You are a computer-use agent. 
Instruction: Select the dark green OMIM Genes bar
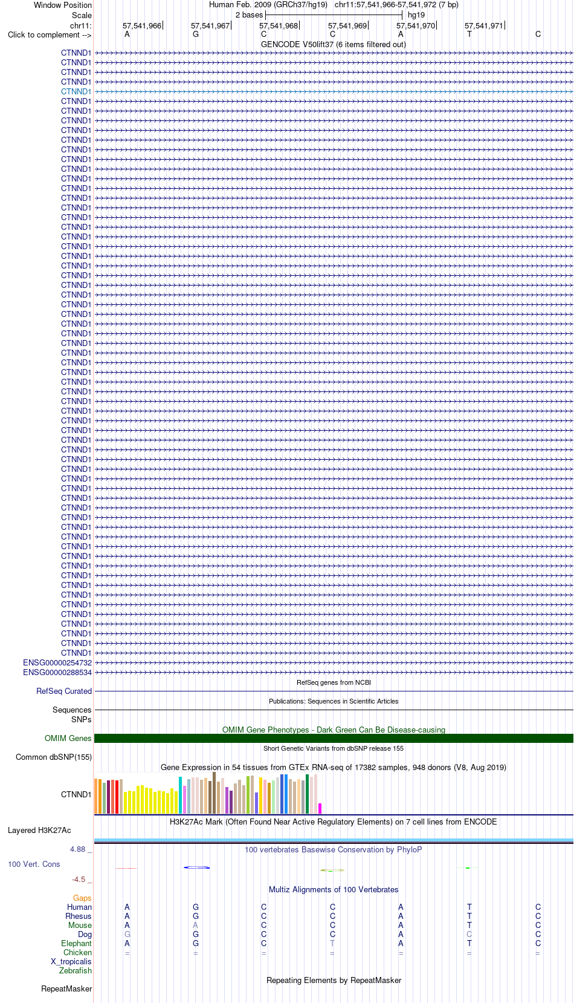[334, 738]
